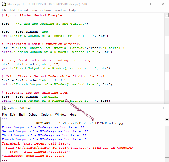Viewport: 169px width, 162px height.
Task: Click Shell output 'Second Output ... 17'
Action: (45, 131)
